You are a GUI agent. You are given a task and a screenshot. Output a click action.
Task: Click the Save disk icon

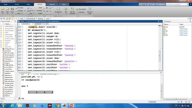click(12, 9)
